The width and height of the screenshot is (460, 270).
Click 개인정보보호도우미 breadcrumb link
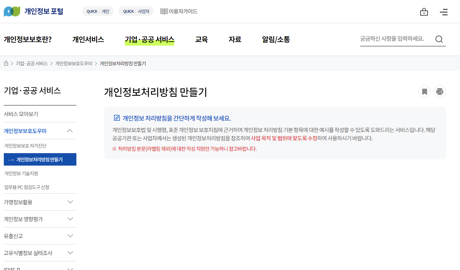point(74,64)
